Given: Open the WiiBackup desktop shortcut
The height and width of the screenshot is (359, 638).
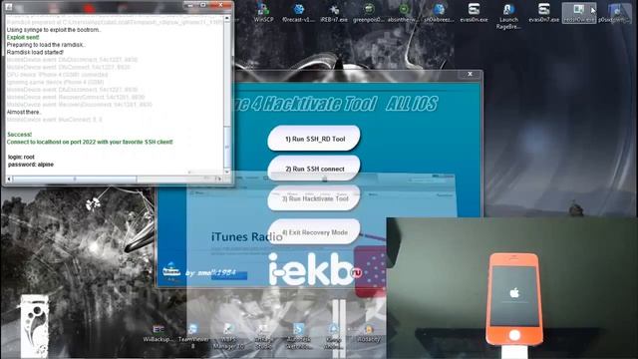Looking at the screenshot, I should point(158,334).
